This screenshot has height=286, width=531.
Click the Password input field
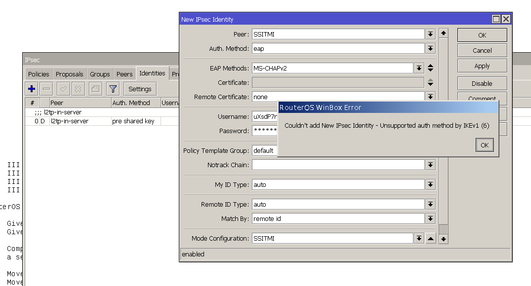[265, 131]
